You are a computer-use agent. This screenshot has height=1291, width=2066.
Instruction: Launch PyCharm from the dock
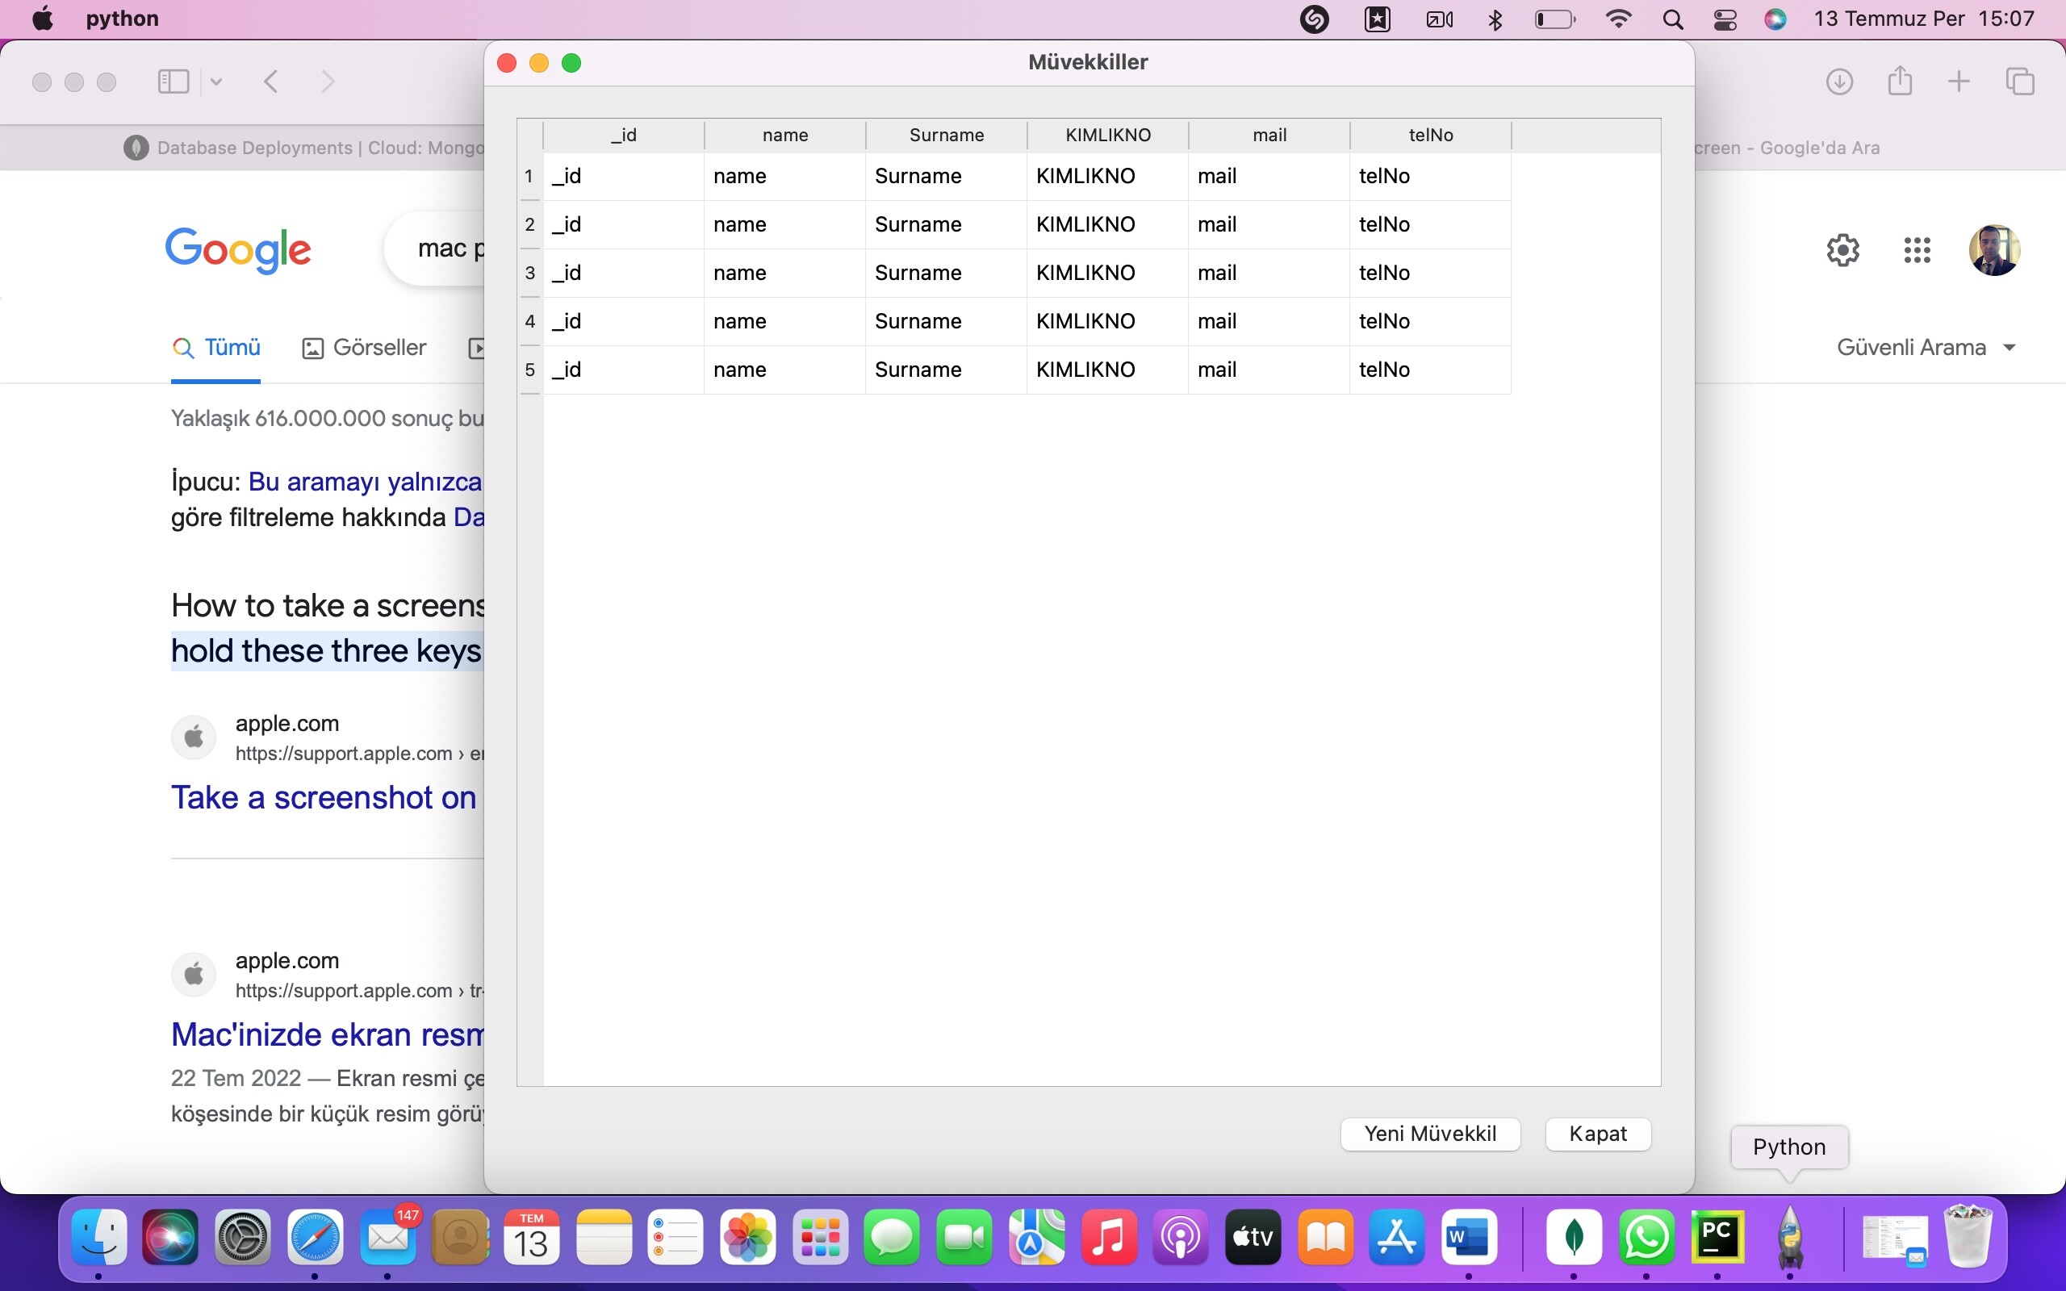(1717, 1237)
